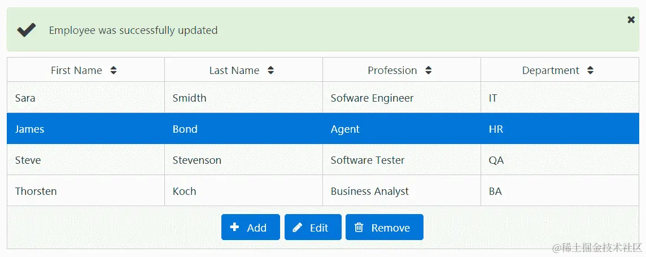Image resolution: width=646 pixels, height=257 pixels.
Task: Click the Sofware Engineer profession cell
Action: 372,98
